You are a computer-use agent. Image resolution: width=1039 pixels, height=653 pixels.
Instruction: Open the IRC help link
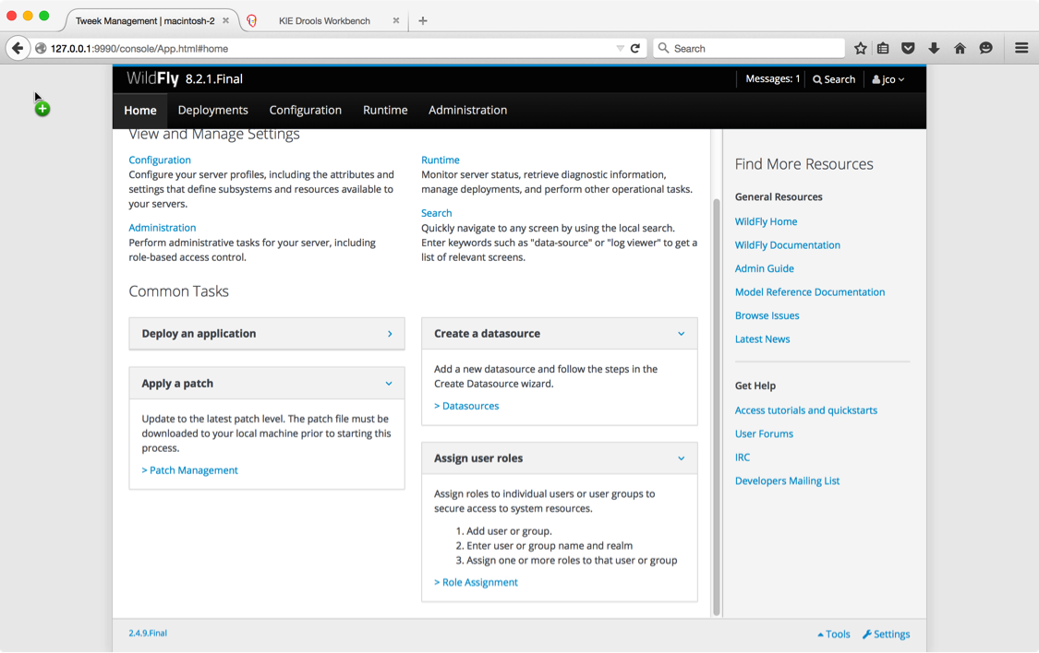point(743,457)
